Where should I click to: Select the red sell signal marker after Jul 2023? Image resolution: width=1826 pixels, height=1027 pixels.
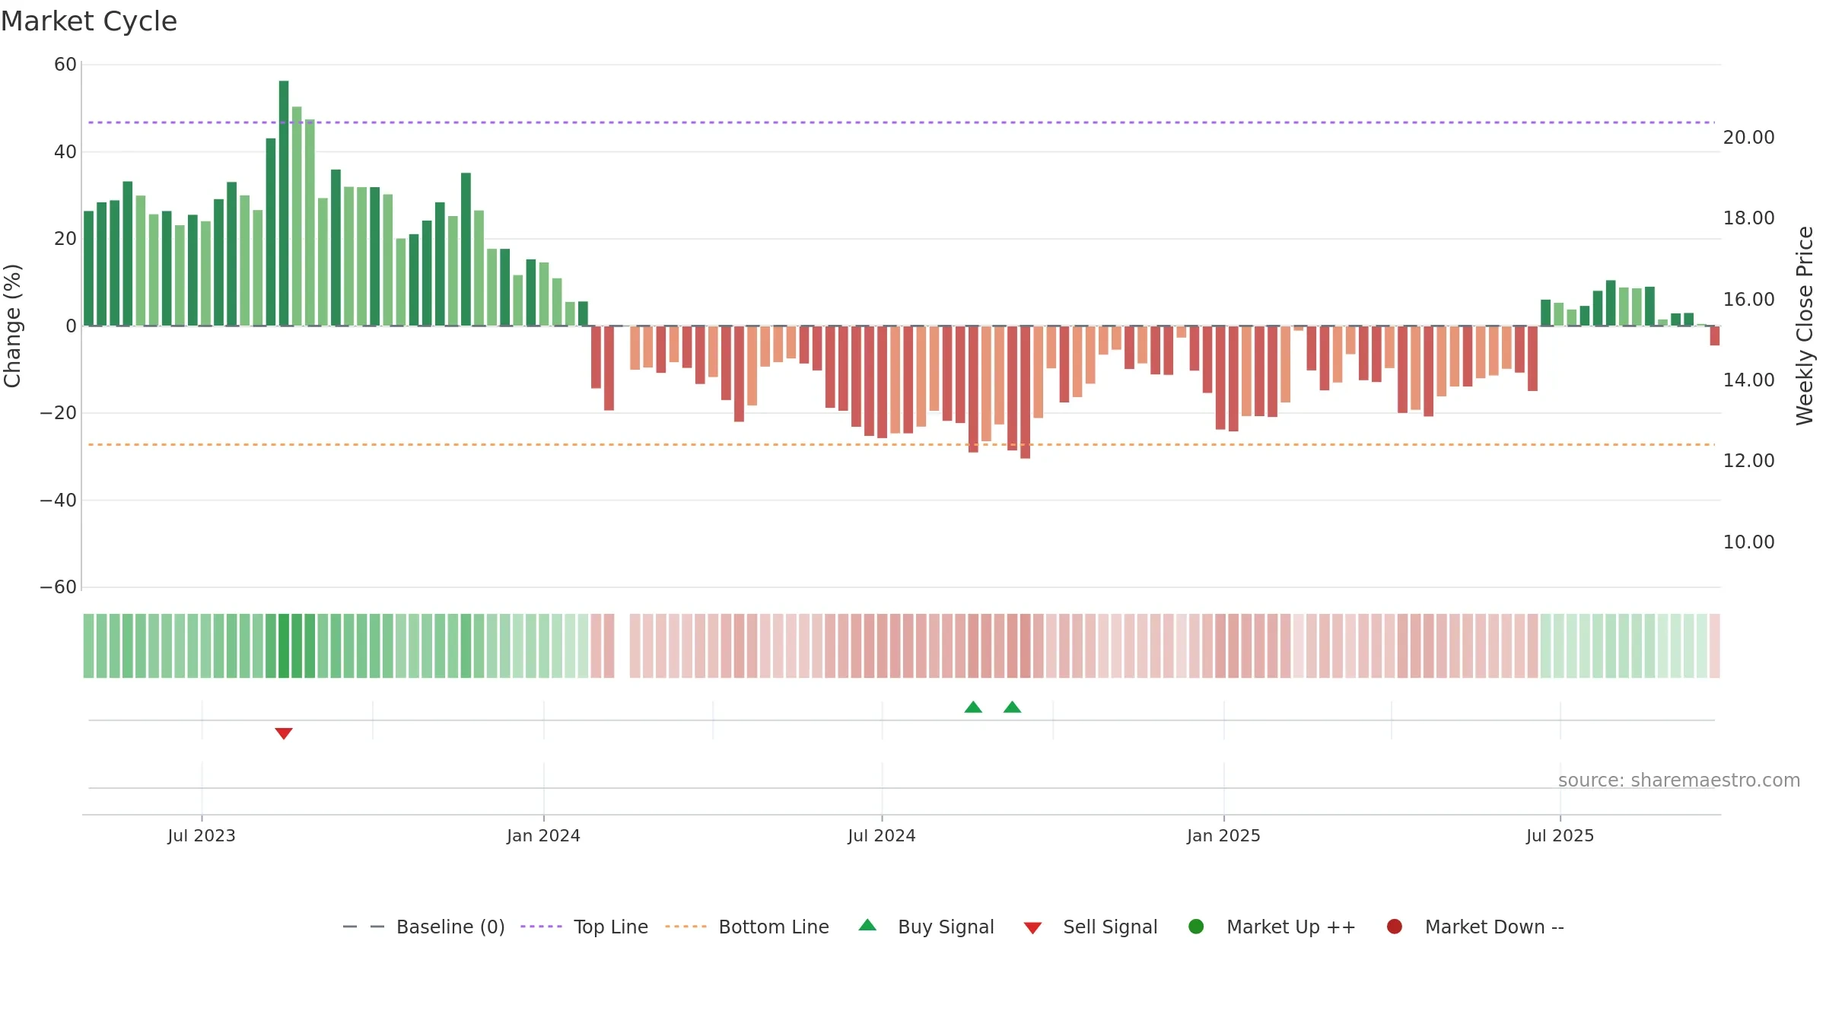click(284, 733)
